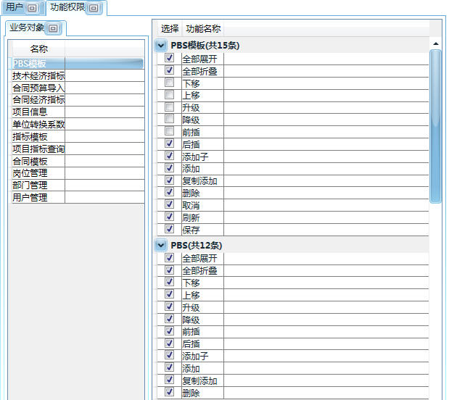Select 指标模板 in the name list

coord(78,137)
